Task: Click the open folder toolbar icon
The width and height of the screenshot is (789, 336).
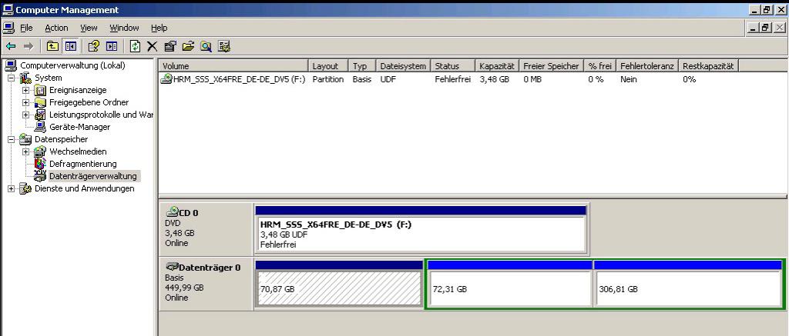Action: coord(188,47)
